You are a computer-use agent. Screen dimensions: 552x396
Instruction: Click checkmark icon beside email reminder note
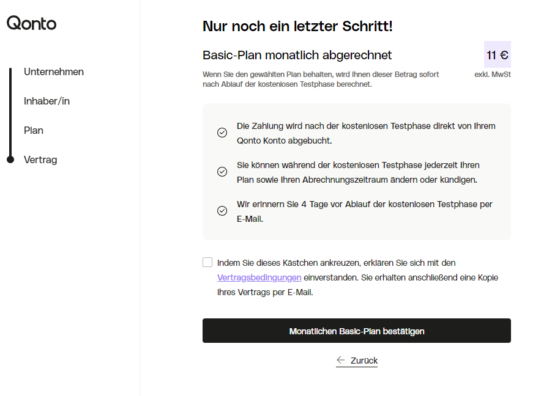pos(222,211)
